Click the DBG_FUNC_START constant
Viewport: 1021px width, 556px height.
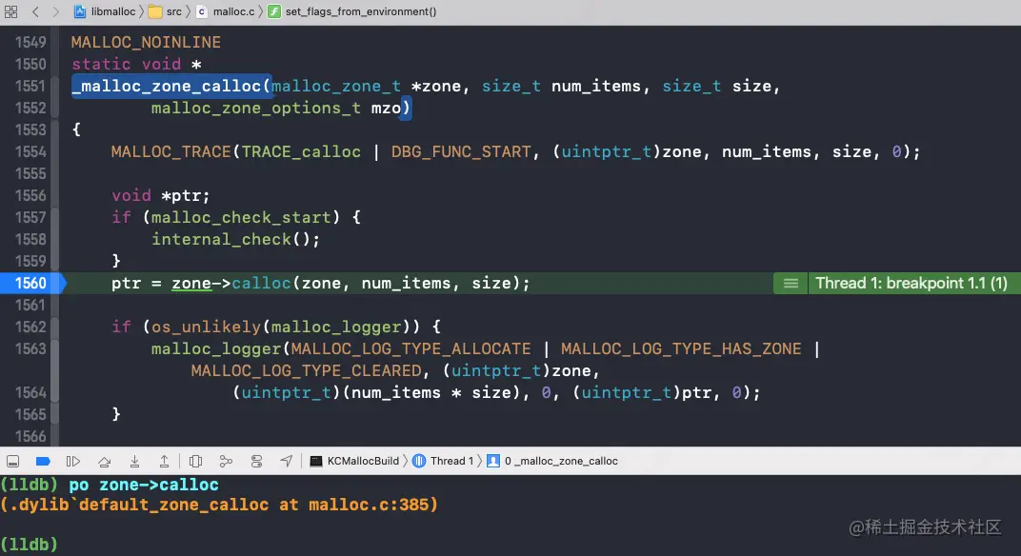click(x=461, y=151)
